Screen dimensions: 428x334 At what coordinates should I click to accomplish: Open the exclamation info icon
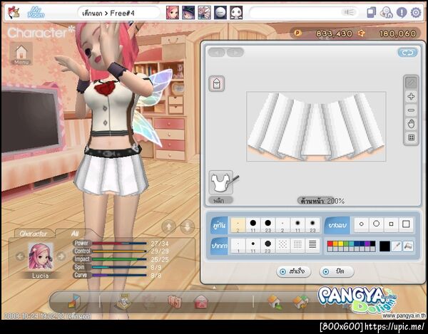402,13
